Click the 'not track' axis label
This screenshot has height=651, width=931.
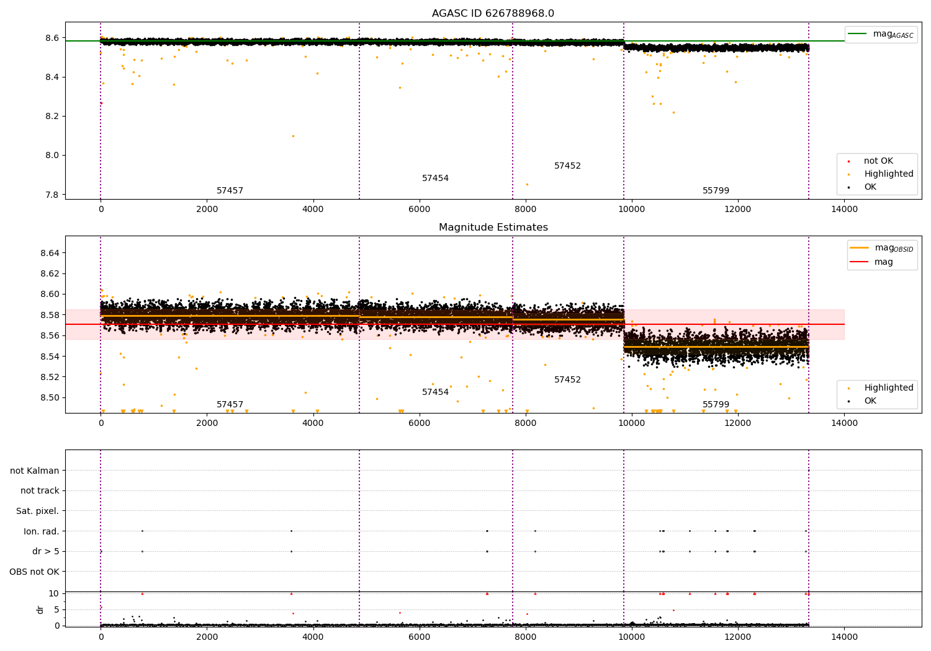[x=40, y=491]
